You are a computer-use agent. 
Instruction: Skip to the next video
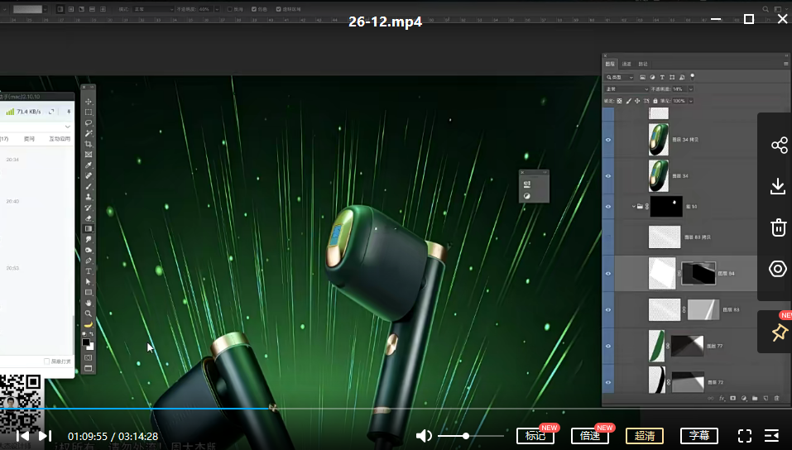(x=45, y=436)
